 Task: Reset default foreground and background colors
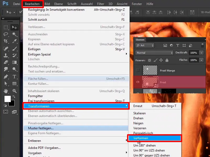[x=5, y=105]
